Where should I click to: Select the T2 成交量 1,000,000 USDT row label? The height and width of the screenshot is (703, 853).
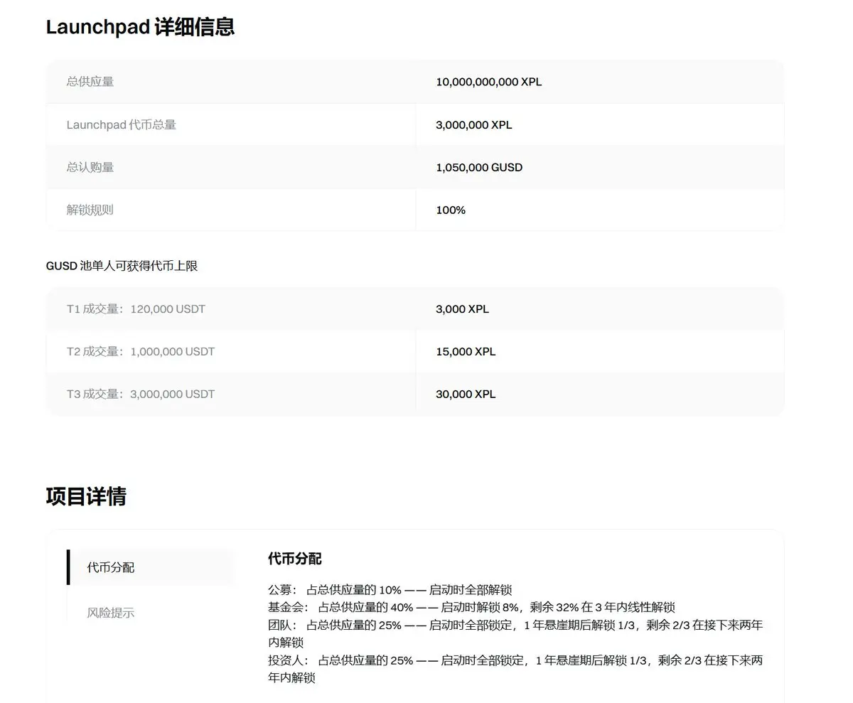[141, 352]
